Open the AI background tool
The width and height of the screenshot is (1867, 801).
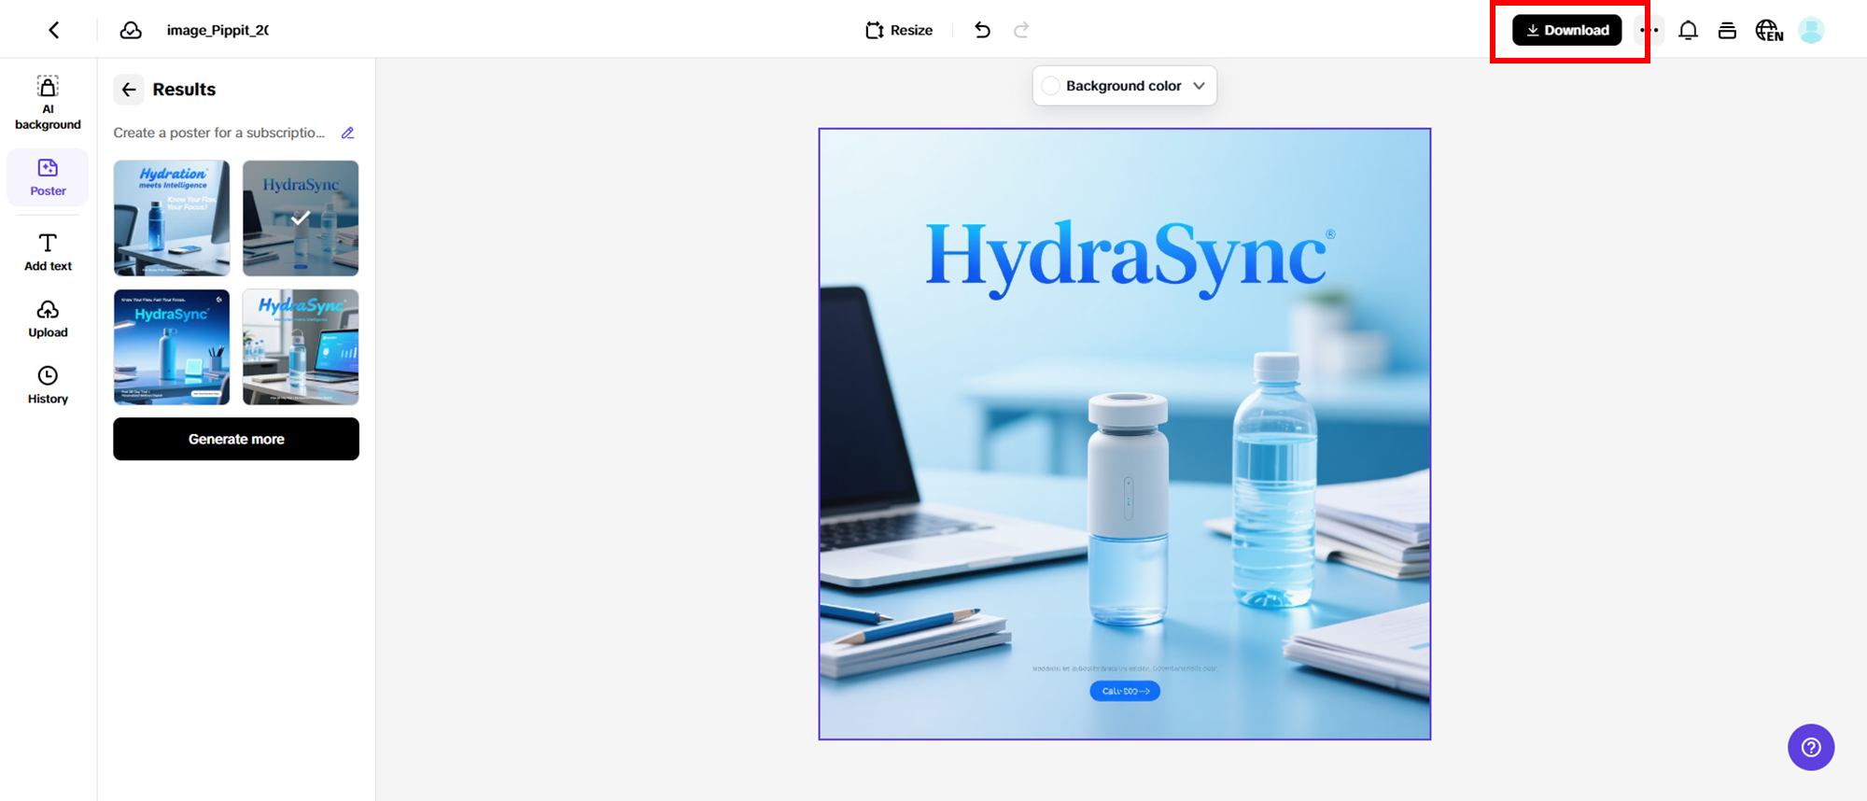(x=48, y=103)
